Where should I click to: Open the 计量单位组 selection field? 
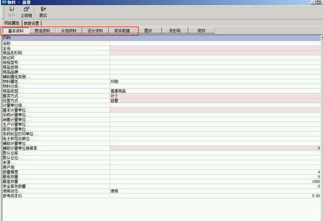point(215,105)
